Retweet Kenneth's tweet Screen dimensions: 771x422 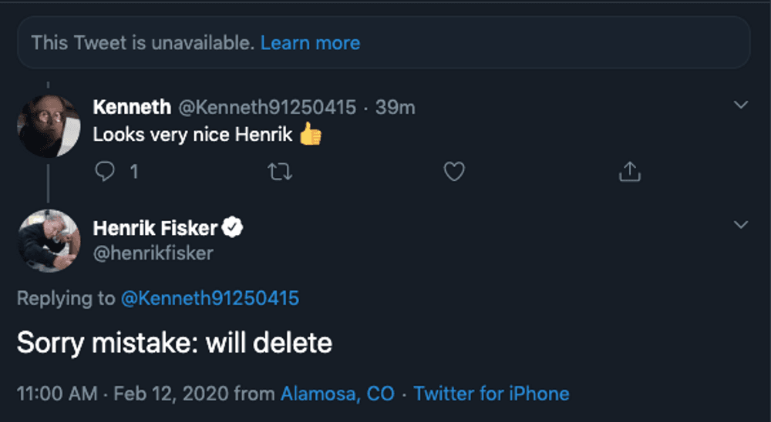coord(279,172)
